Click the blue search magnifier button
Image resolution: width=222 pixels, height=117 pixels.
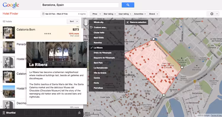pyautogui.click(x=128, y=5)
